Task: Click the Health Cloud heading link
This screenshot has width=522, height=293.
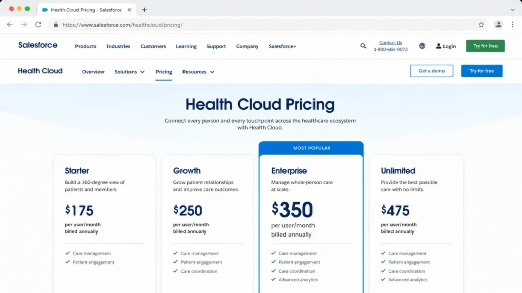Action: 40,71
